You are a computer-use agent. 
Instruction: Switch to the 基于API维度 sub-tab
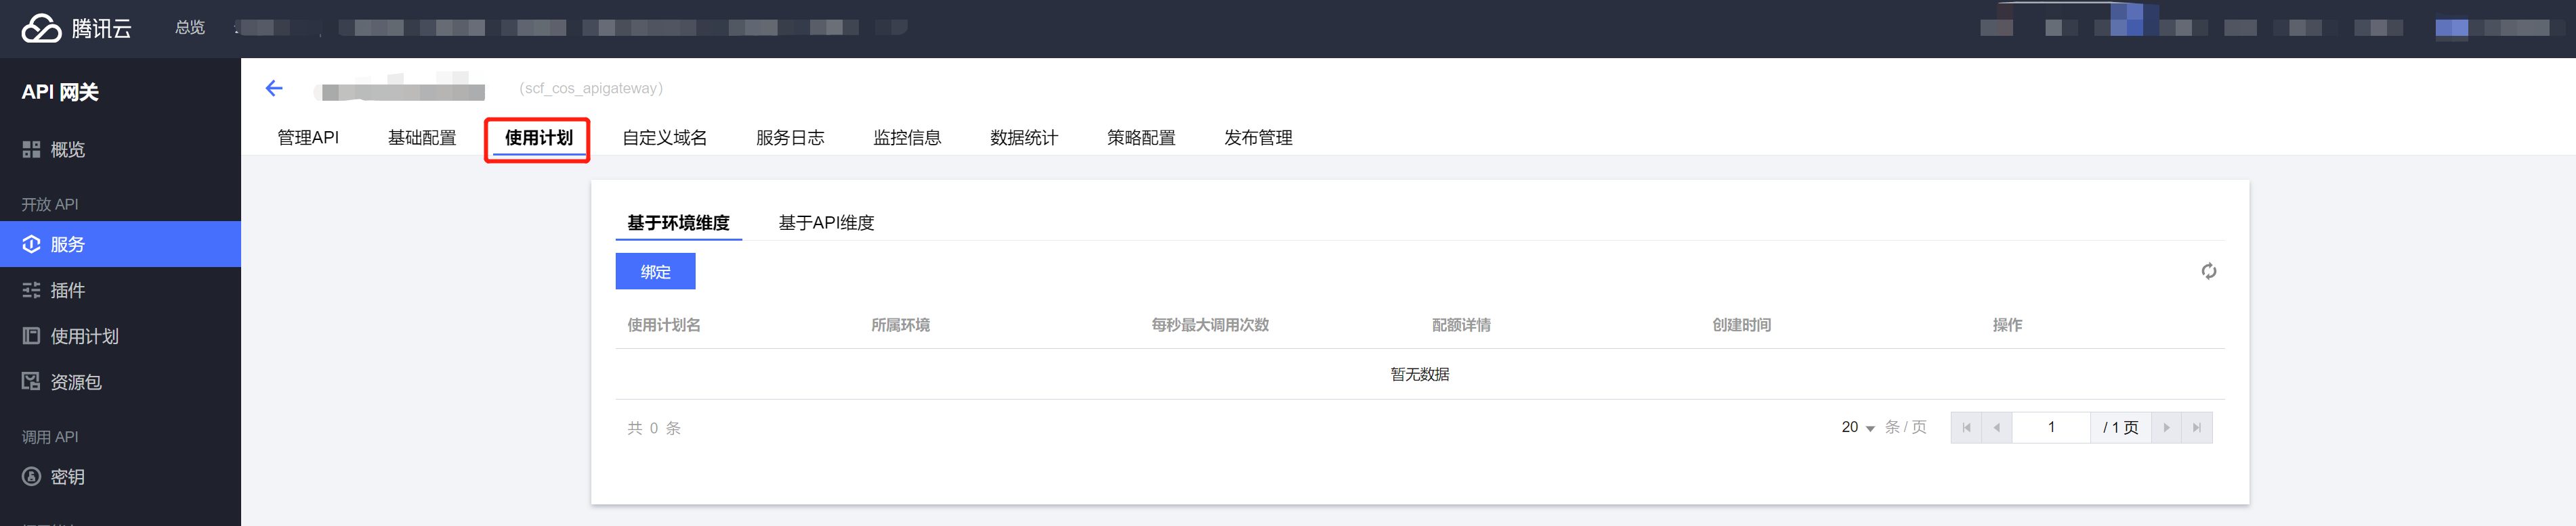[x=826, y=222]
